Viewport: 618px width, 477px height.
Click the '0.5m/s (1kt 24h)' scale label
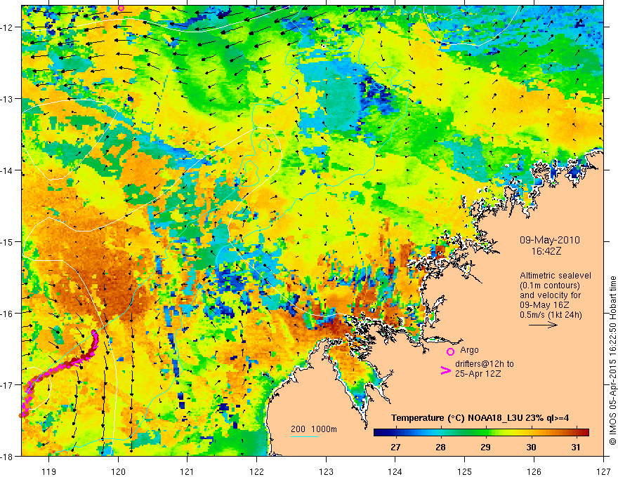pyautogui.click(x=551, y=314)
